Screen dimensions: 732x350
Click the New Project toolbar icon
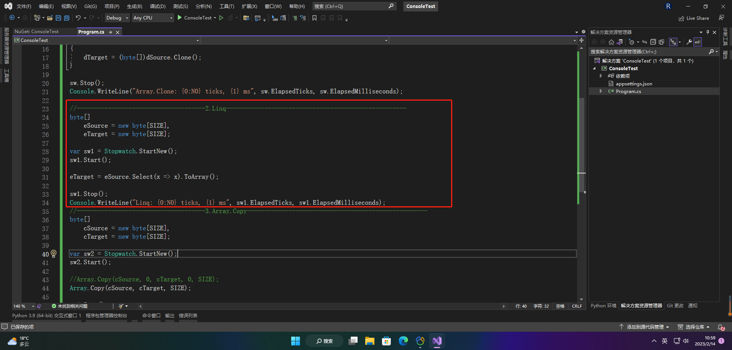pyautogui.click(x=37, y=18)
